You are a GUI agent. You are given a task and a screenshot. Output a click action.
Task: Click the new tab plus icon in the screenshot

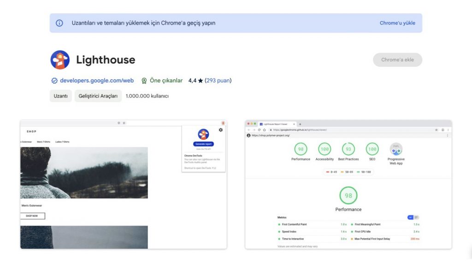300,124
